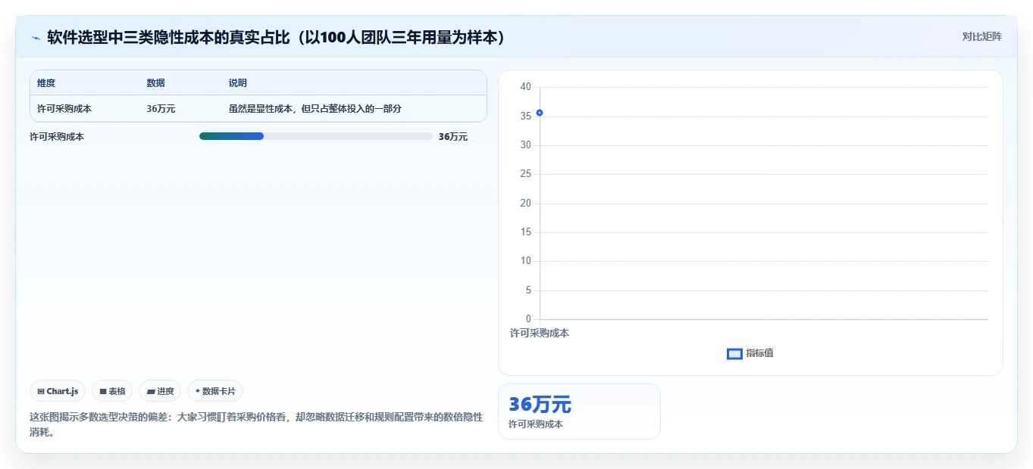The width and height of the screenshot is (1033, 469).
Task: Click the 许可采购成本 label left of the progress bar
Action: 57,137
